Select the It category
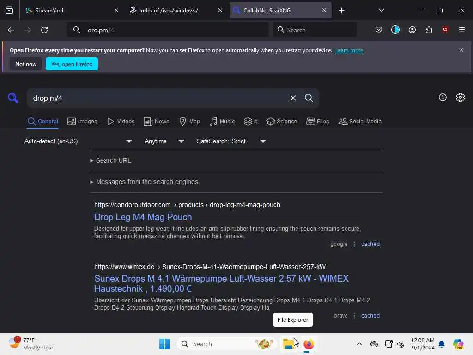 (250, 122)
